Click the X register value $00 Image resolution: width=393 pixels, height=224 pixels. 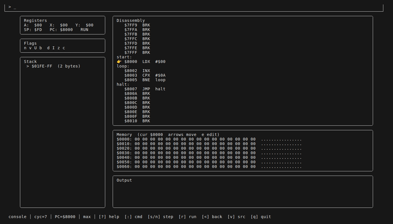tap(64, 25)
